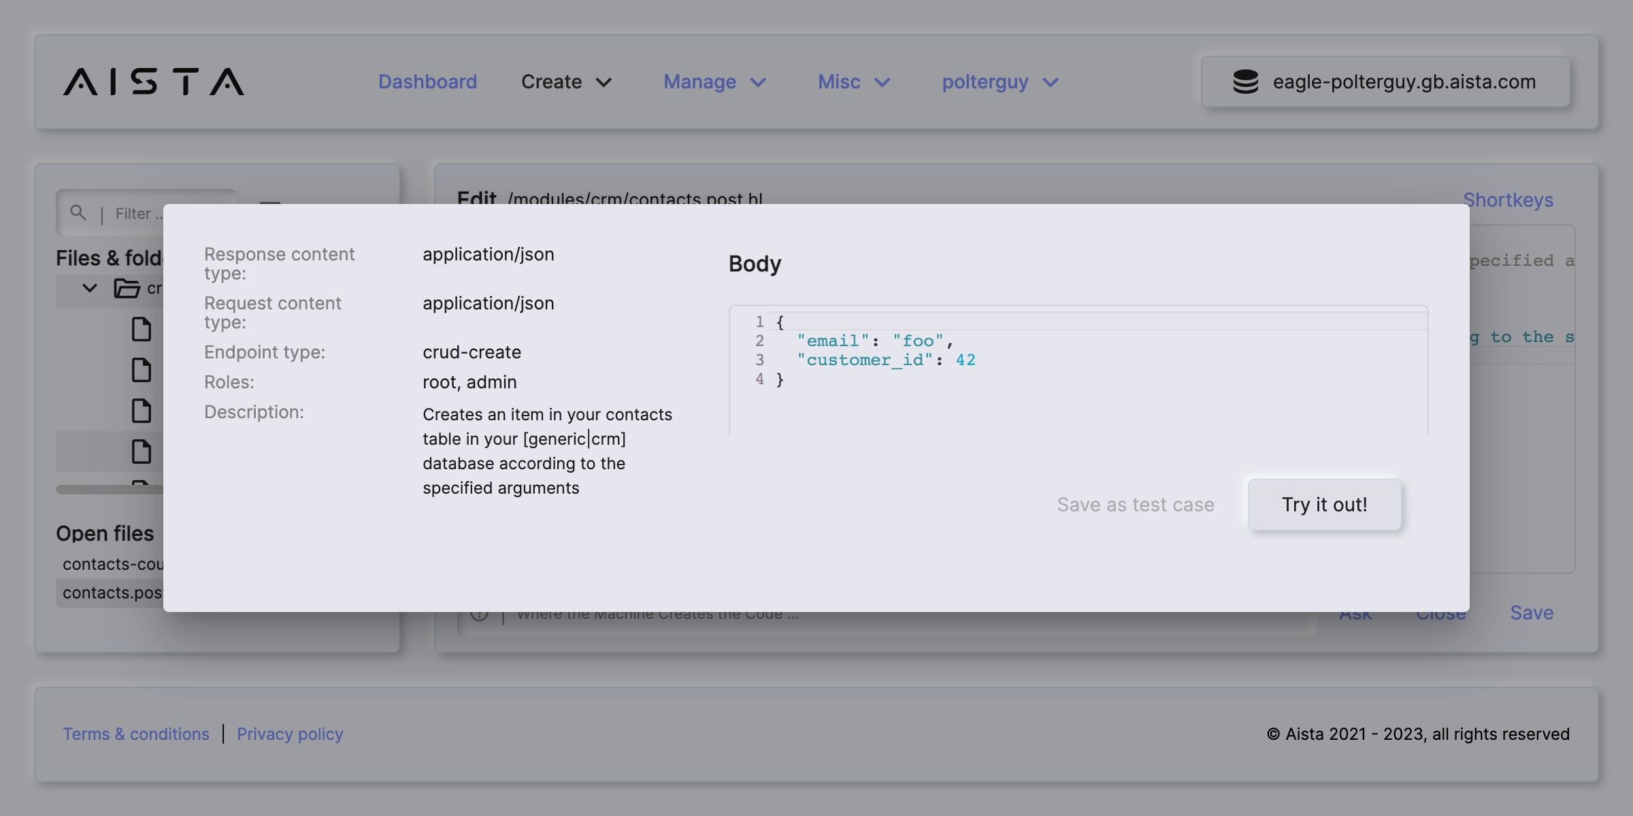Viewport: 1633px width, 816px height.
Task: Click the AISTA logo
Action: (154, 82)
